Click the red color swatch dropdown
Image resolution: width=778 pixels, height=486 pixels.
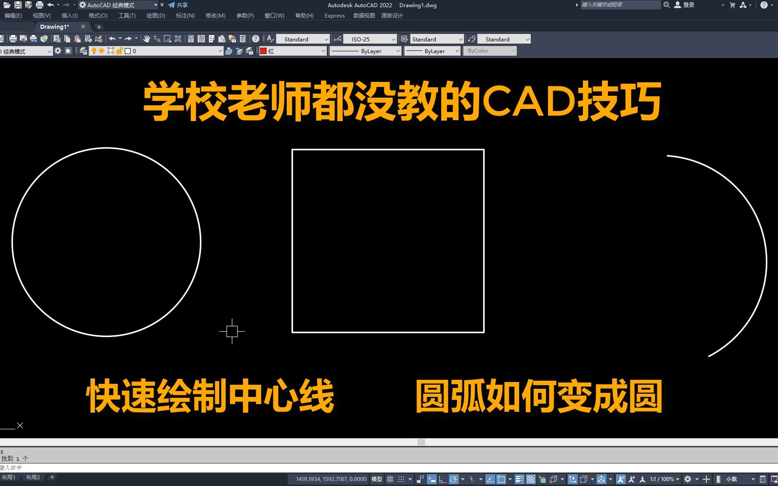324,51
